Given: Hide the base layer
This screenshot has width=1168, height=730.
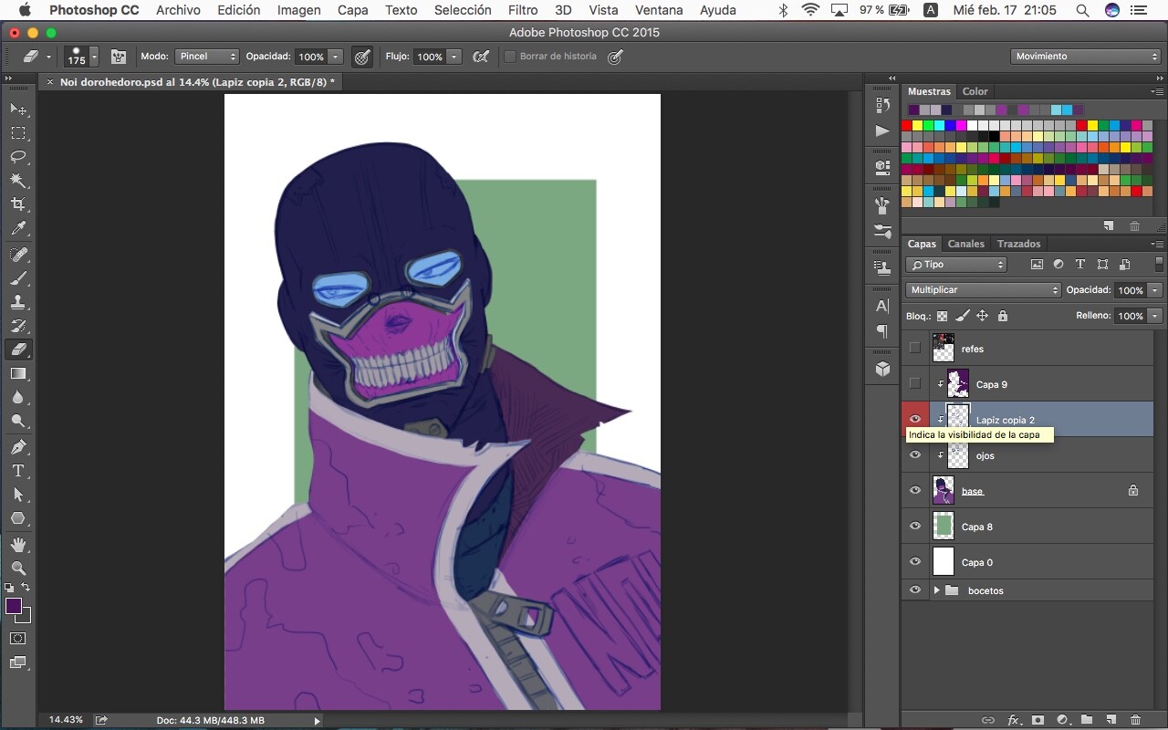Looking at the screenshot, I should 915,491.
